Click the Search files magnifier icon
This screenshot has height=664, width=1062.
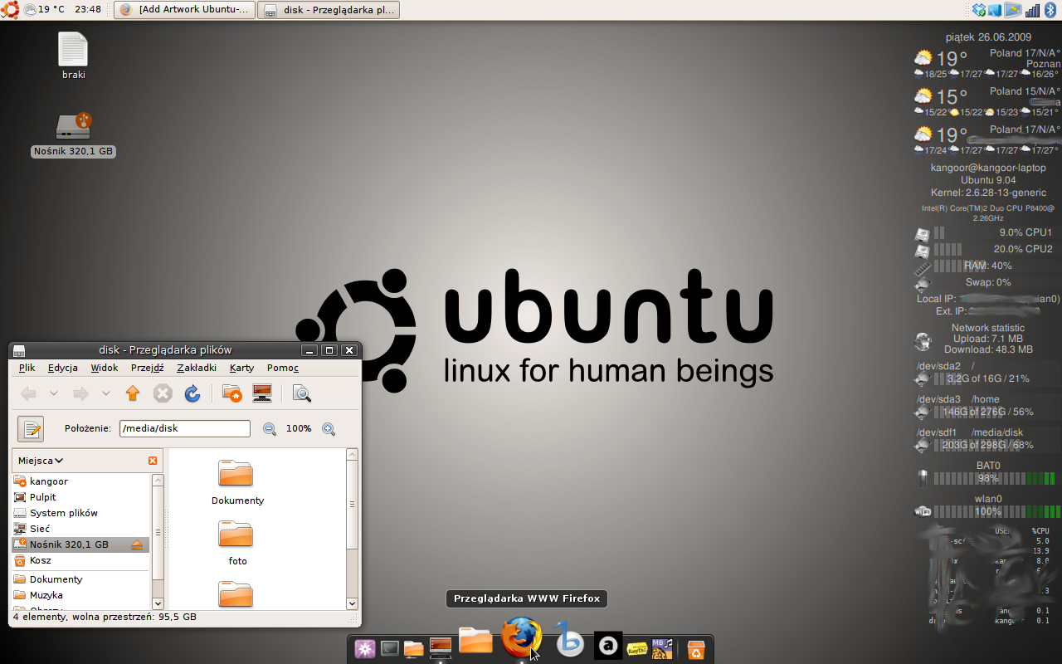(x=302, y=393)
